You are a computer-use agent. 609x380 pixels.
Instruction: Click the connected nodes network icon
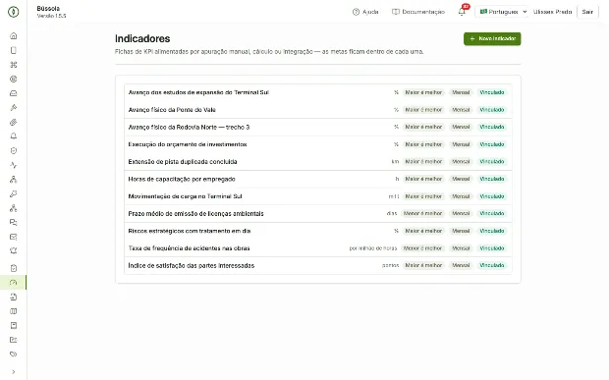point(13,208)
